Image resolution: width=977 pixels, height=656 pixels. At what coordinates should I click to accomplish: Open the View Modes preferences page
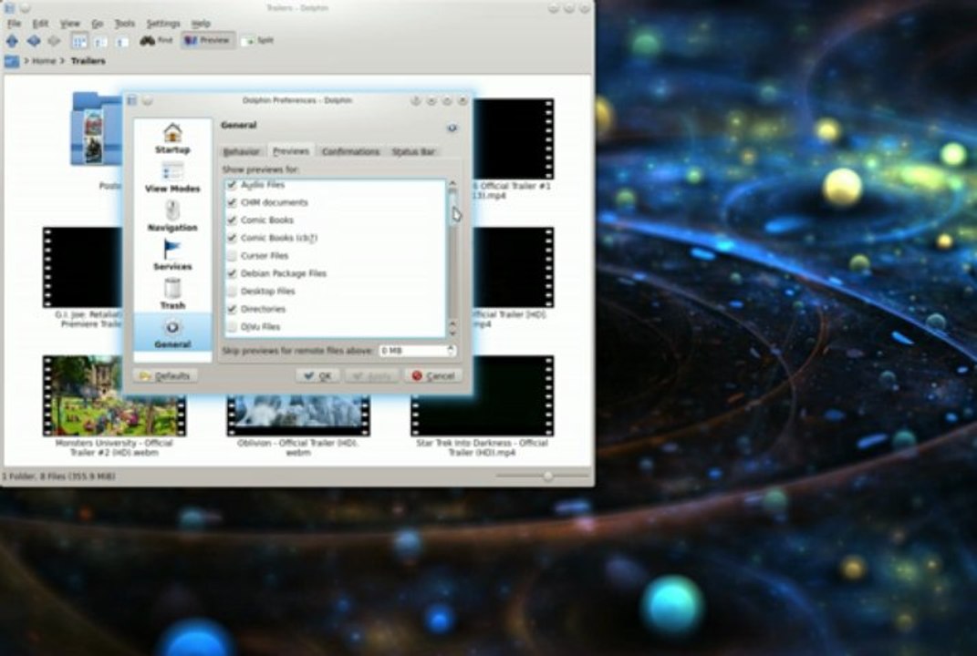pos(172,178)
